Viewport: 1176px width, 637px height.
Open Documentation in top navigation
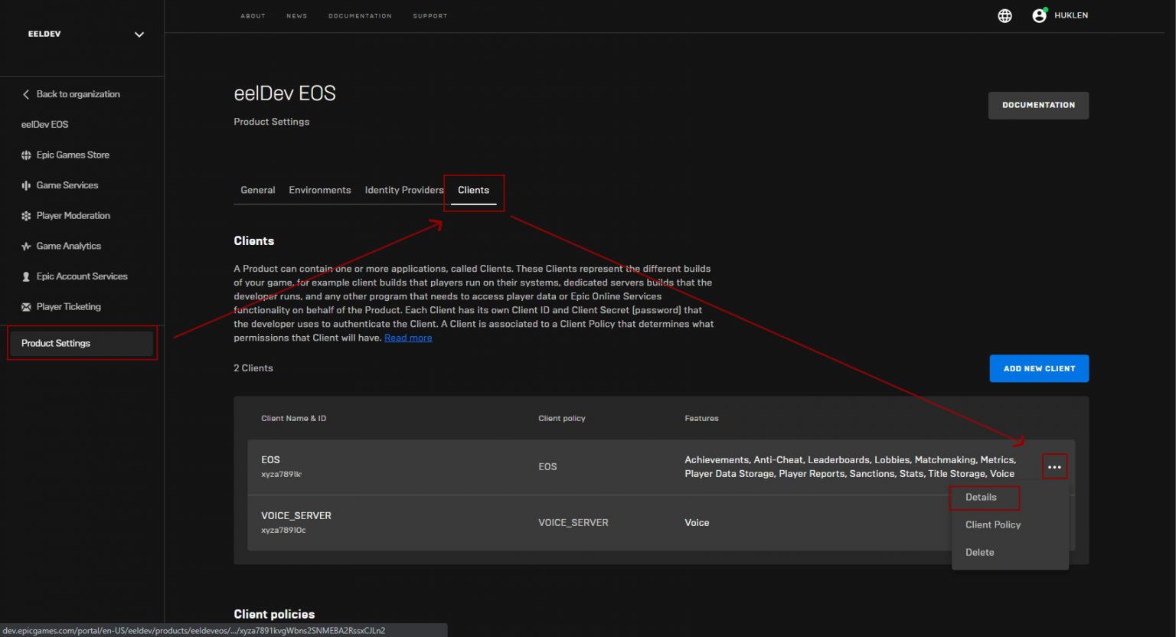coord(360,16)
